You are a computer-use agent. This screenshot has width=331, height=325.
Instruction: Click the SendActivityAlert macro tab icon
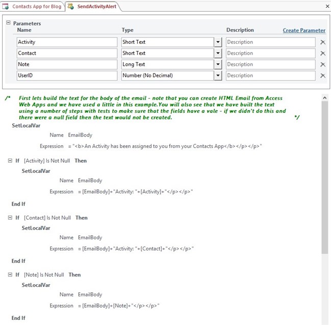(x=71, y=6)
